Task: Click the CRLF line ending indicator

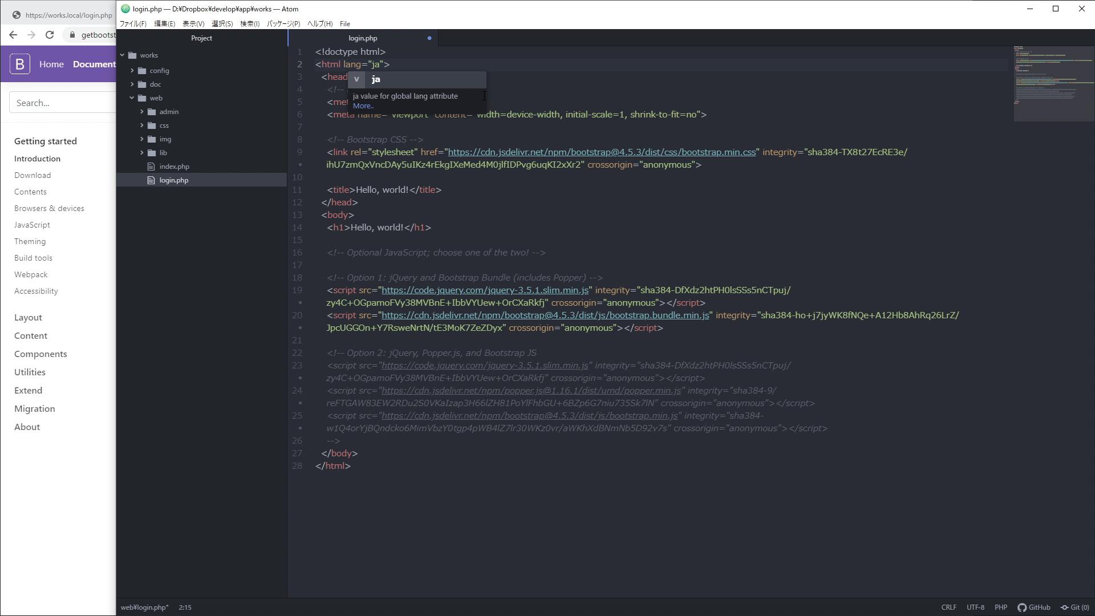Action: [949, 607]
